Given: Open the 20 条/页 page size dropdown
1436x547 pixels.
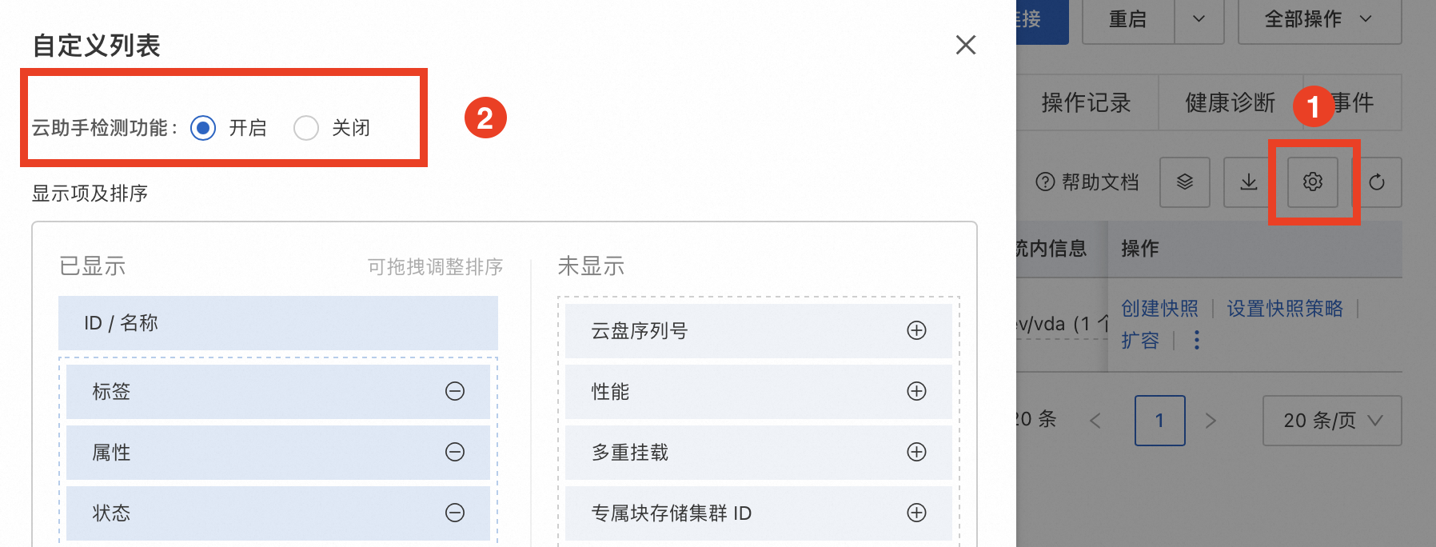Looking at the screenshot, I should click(x=1332, y=421).
